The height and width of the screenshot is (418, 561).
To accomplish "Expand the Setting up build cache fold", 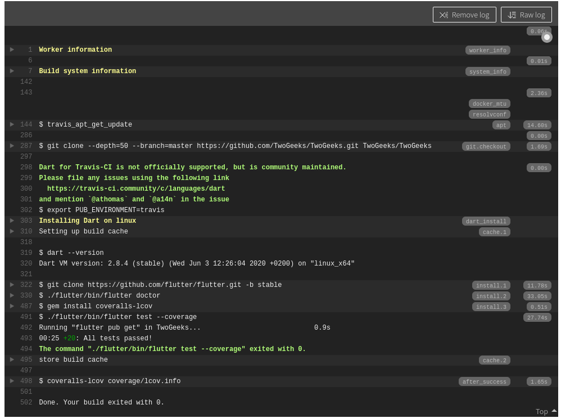I will pos(12,231).
